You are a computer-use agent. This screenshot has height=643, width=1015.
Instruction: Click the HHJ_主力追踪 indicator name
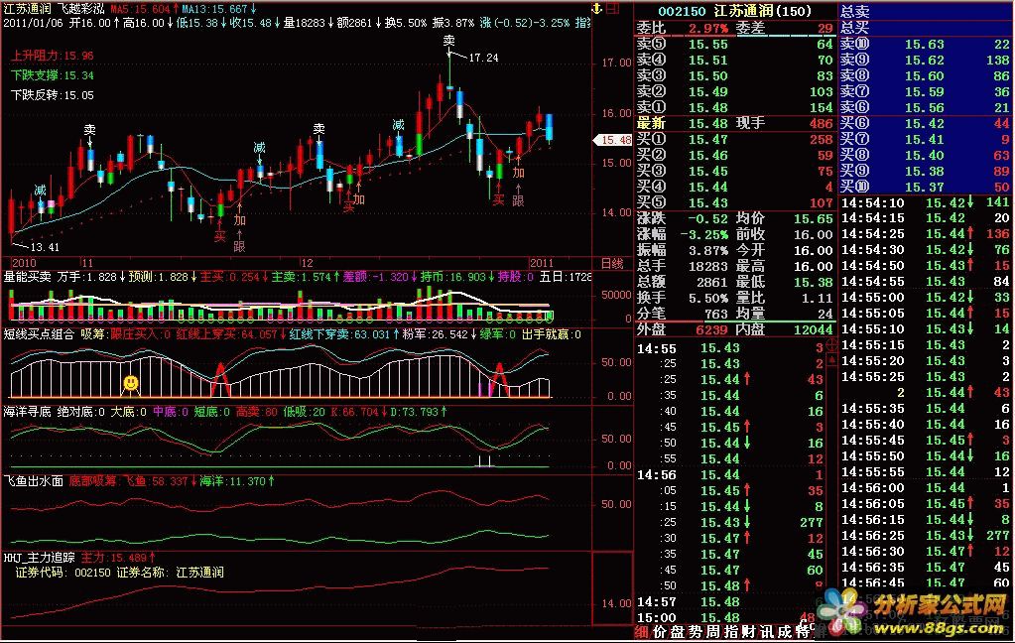pos(40,557)
